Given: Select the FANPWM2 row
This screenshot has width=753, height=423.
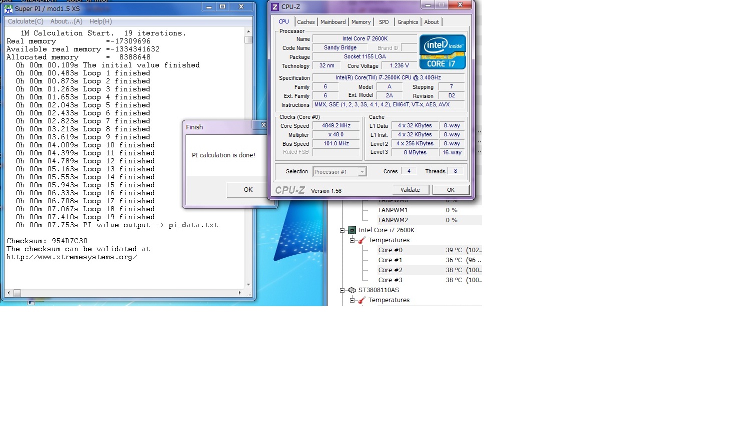Looking at the screenshot, I should (430, 220).
